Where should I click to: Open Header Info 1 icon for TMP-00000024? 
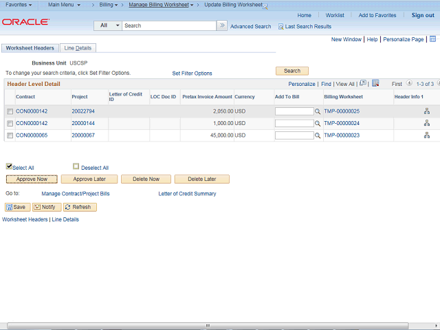pyautogui.click(x=426, y=124)
